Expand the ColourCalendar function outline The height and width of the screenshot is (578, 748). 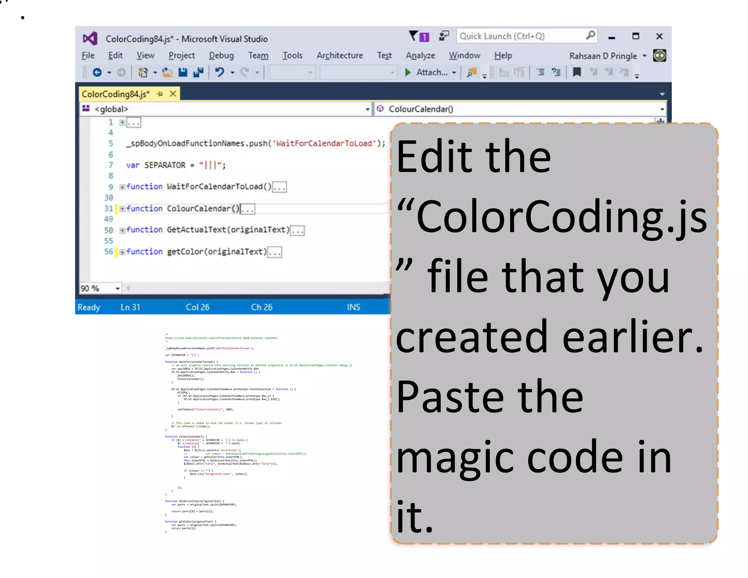click(122, 209)
